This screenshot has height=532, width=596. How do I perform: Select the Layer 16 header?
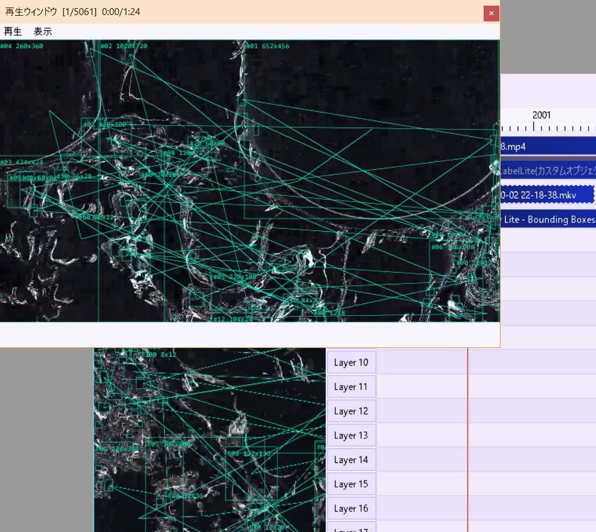point(351,508)
